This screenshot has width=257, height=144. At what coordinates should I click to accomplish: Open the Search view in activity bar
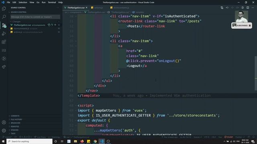(4, 17)
